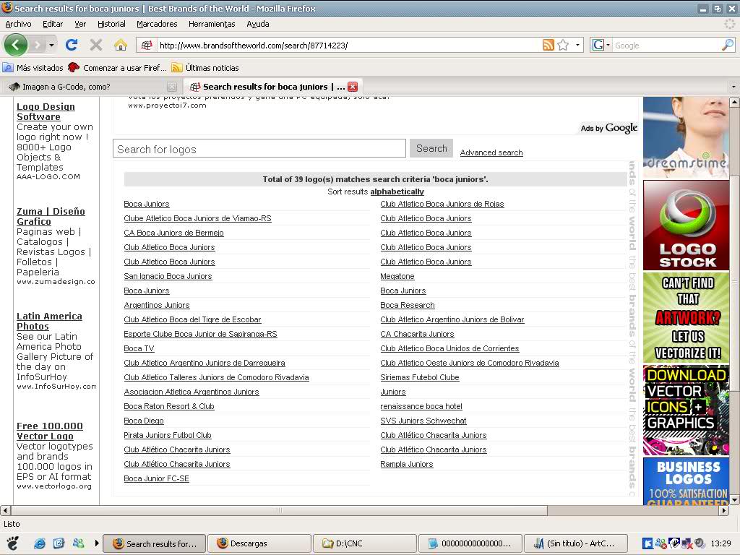Open the Últimas noticias feed bookmark

click(x=205, y=67)
